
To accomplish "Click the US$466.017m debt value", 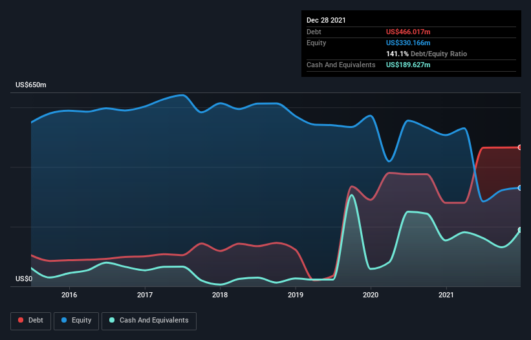I will point(408,32).
